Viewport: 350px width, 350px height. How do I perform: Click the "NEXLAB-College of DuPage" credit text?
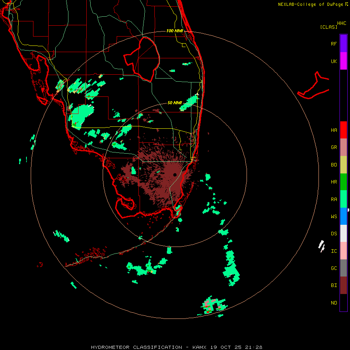pyautogui.click(x=310, y=4)
